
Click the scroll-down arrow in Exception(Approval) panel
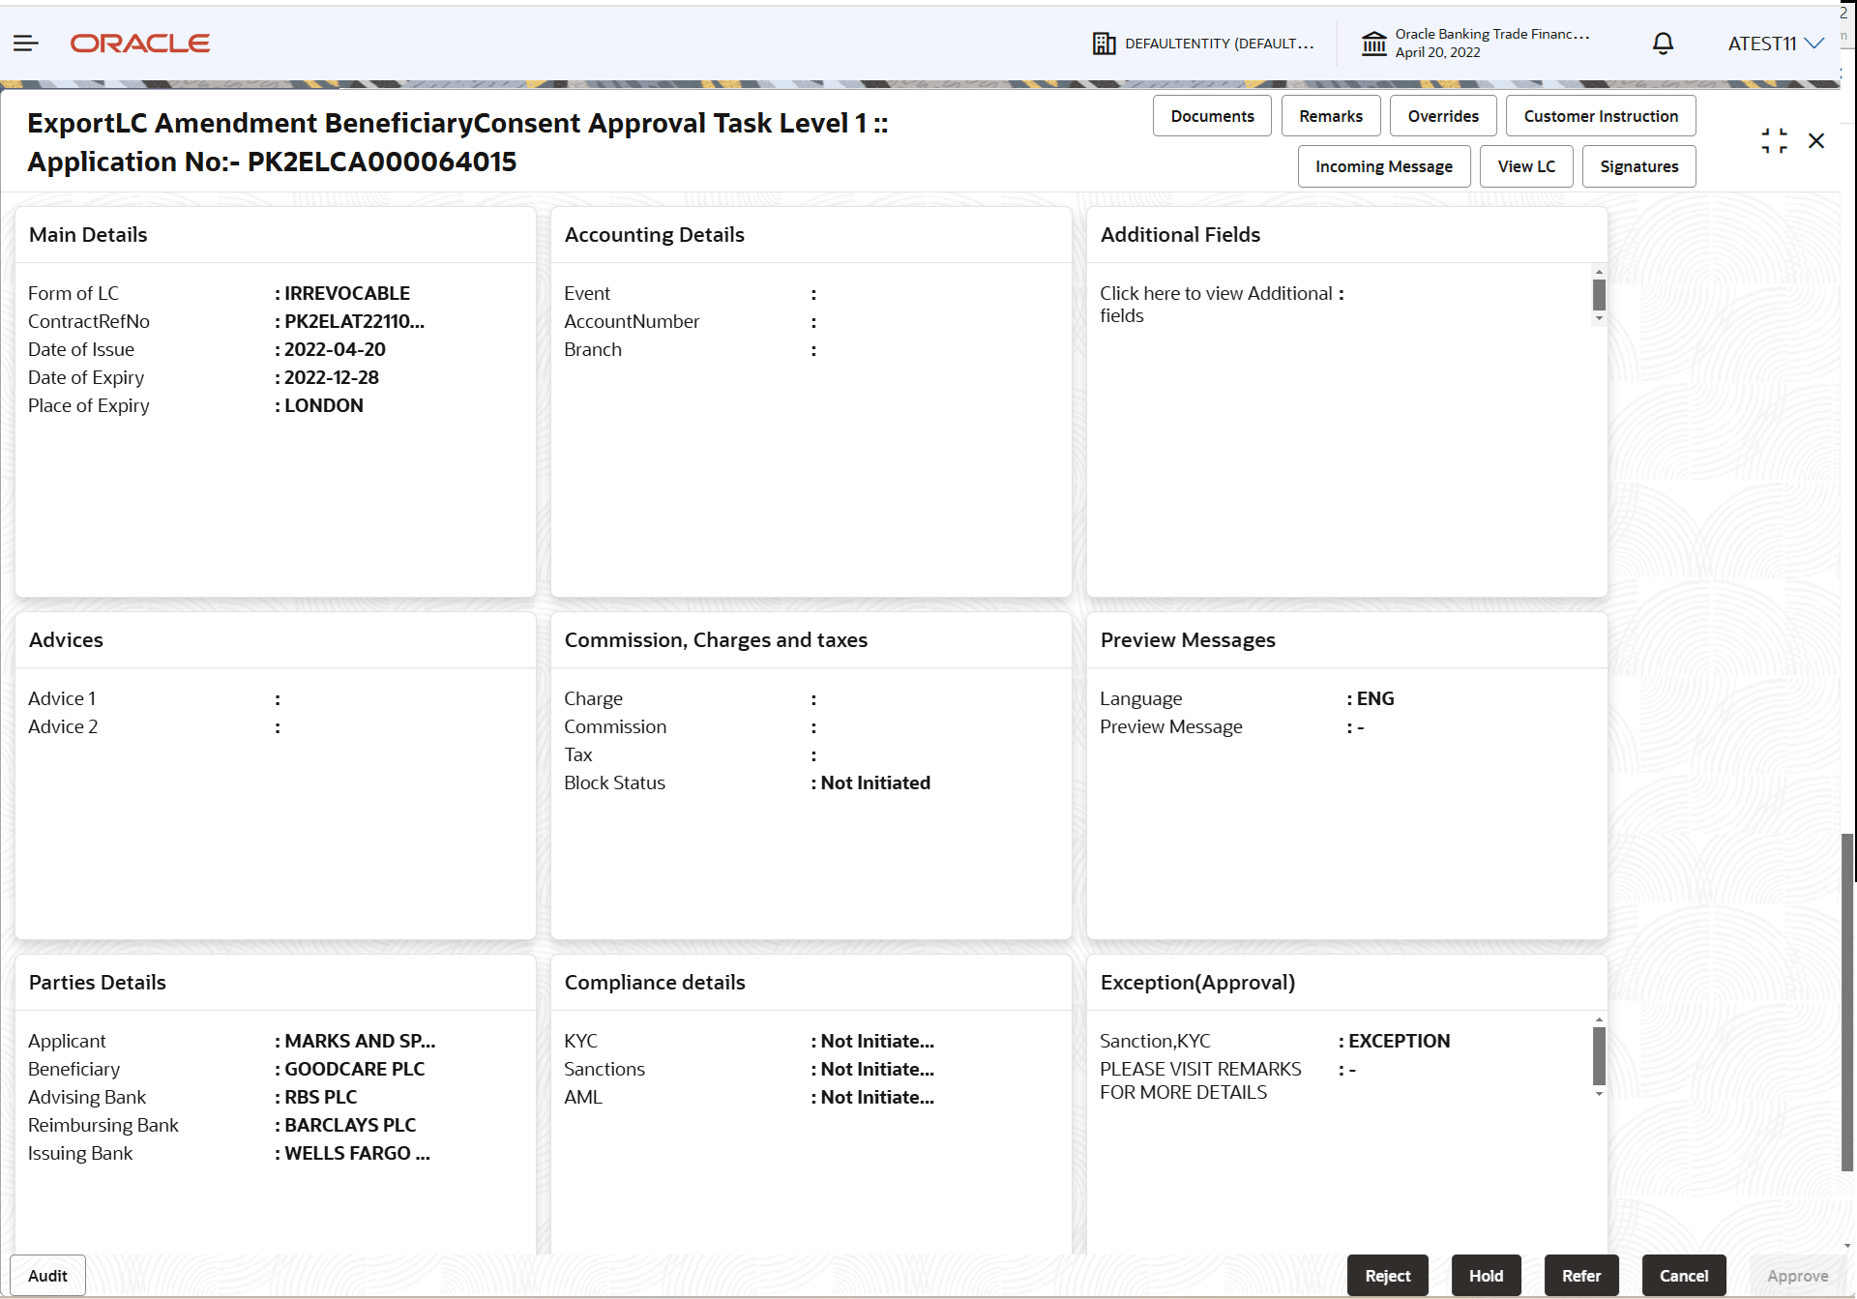1598,1093
